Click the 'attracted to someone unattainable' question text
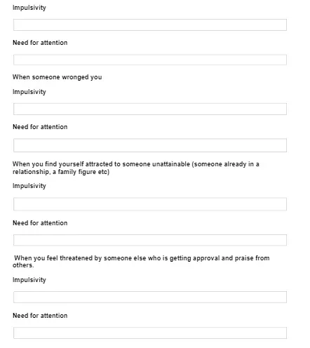 click(136, 168)
